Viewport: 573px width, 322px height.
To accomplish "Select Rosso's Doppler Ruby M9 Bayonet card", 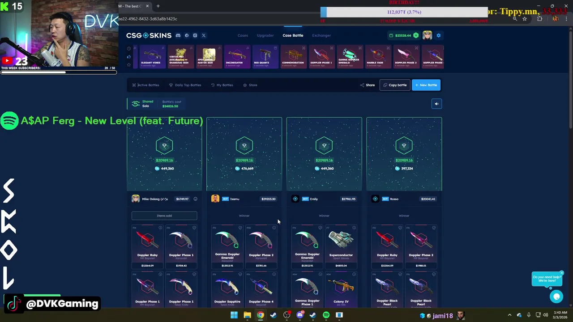I will coord(387,247).
